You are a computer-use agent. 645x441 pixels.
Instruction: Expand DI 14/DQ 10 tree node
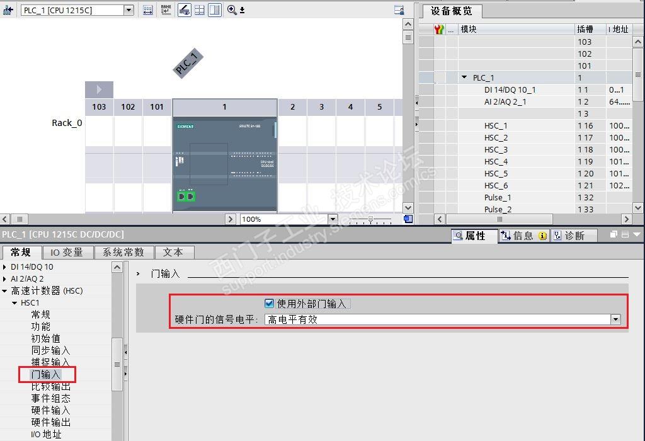(x=4, y=267)
